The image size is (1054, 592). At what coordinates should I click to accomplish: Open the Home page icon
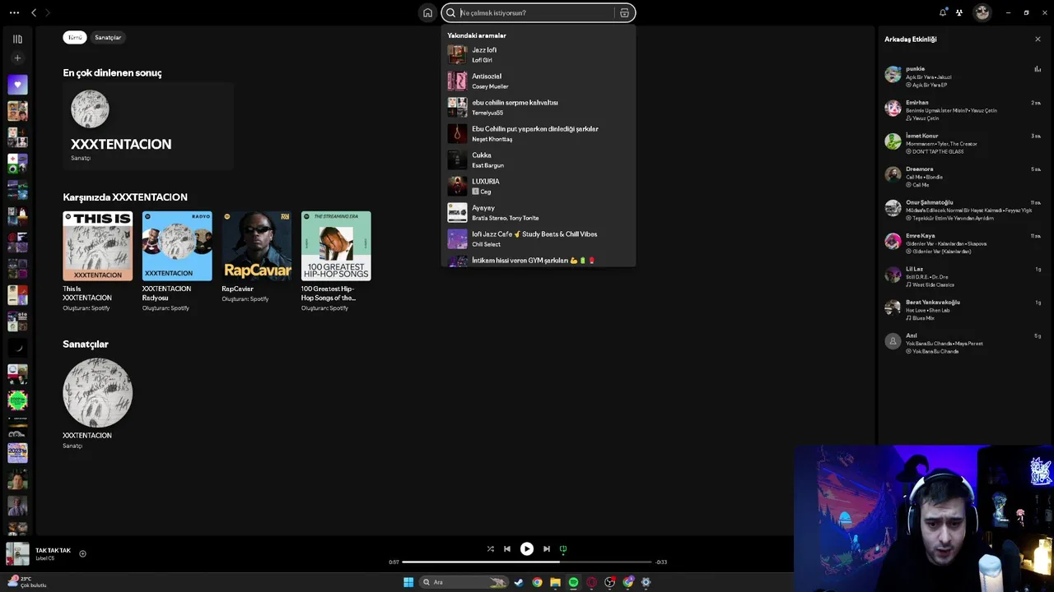pos(427,12)
